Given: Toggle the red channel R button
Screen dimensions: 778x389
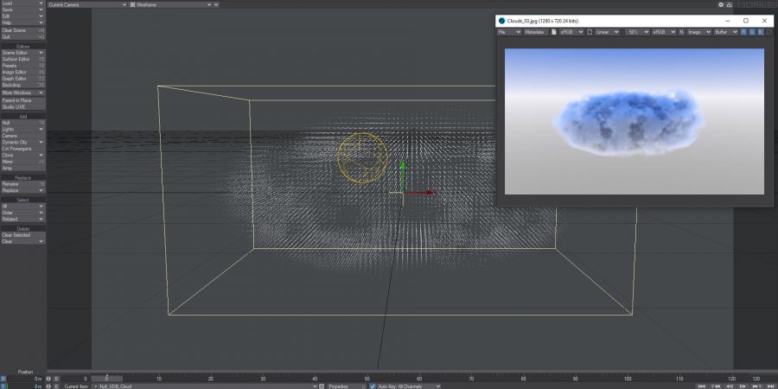Looking at the screenshot, I should (744, 32).
